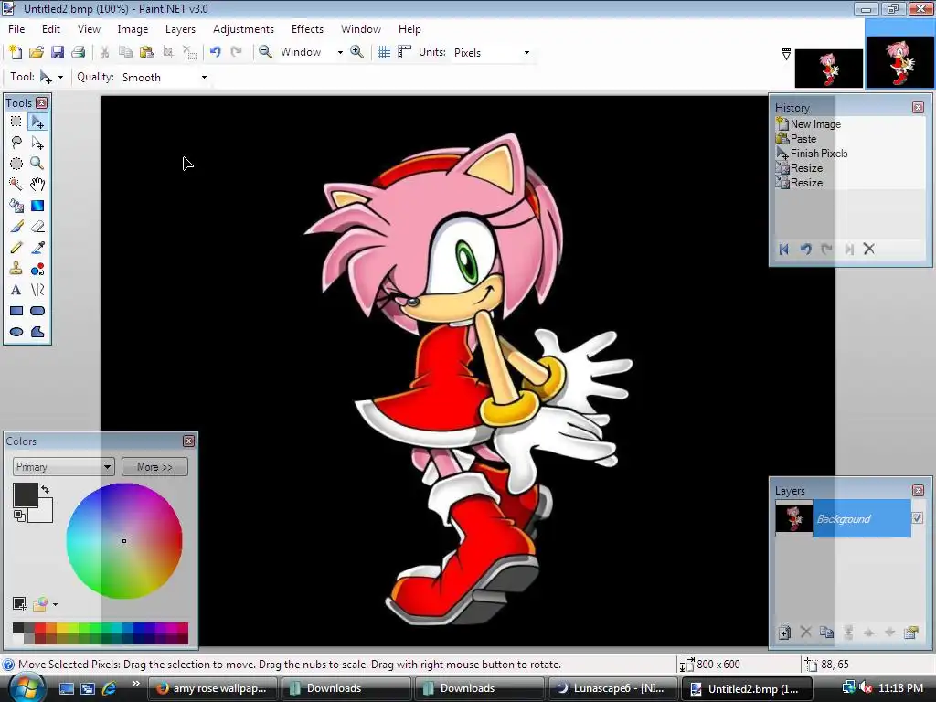The height and width of the screenshot is (702, 936).
Task: Open the image list dropdown arrow
Action: click(786, 55)
